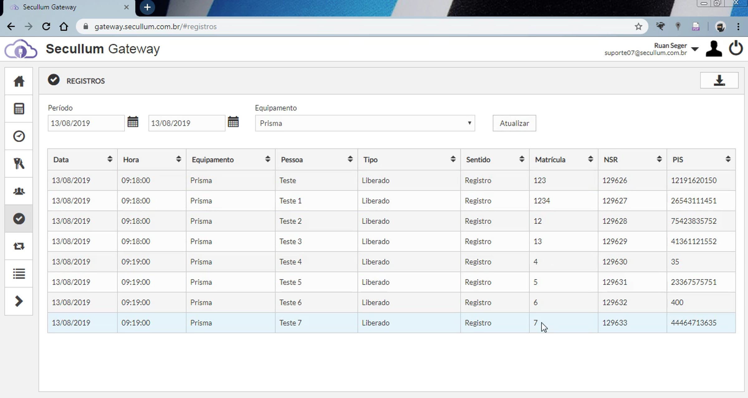The height and width of the screenshot is (398, 748).
Task: Click the Atualizar button
Action: pos(514,123)
